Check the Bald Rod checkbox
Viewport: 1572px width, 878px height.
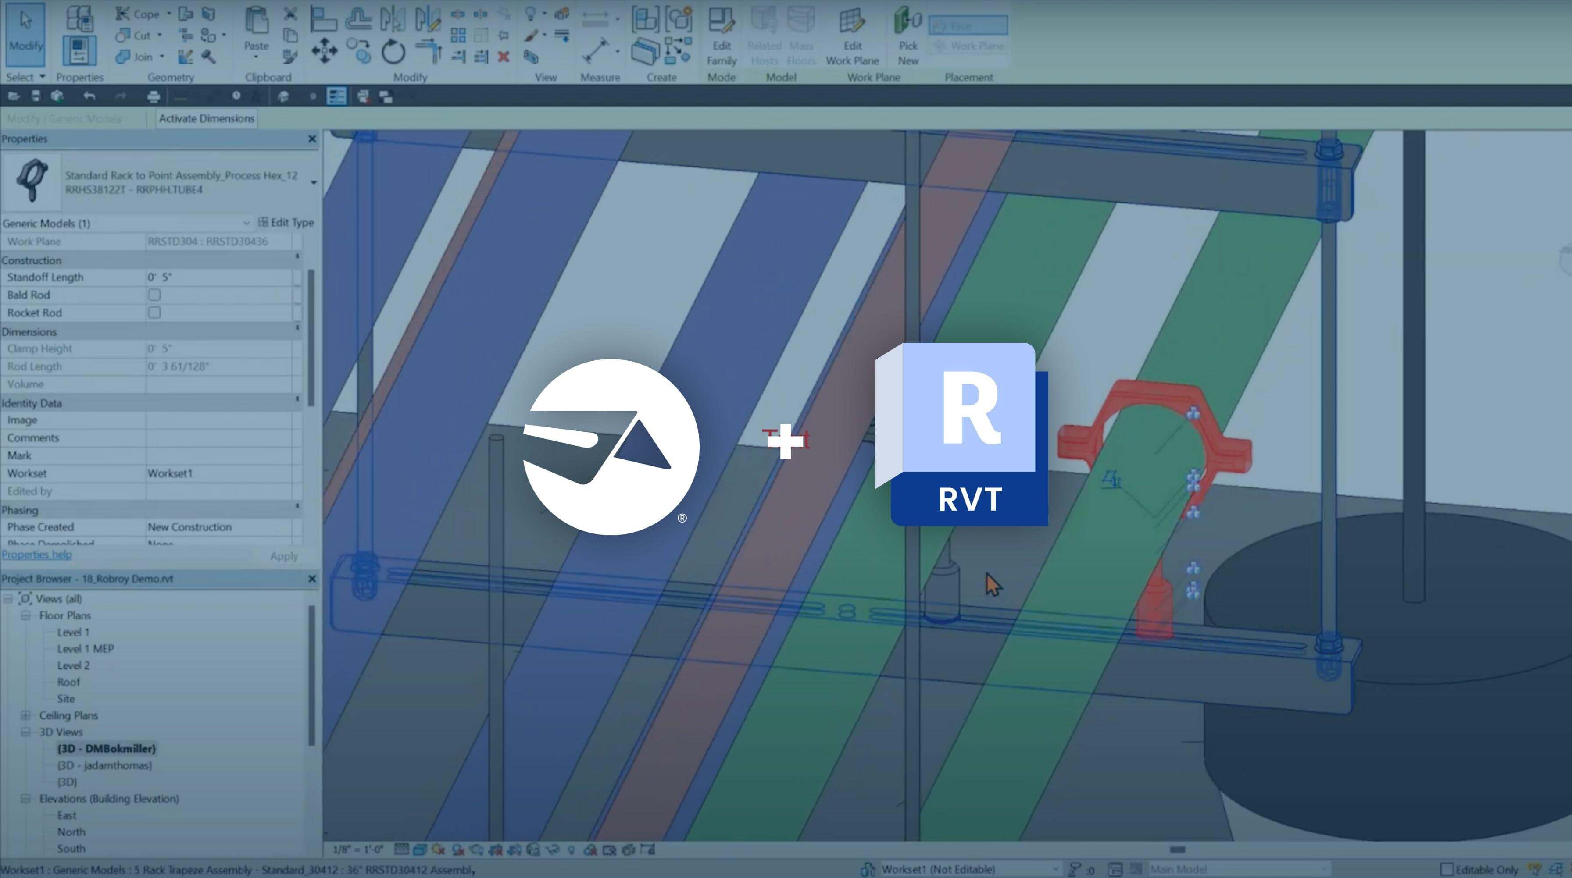coord(154,295)
